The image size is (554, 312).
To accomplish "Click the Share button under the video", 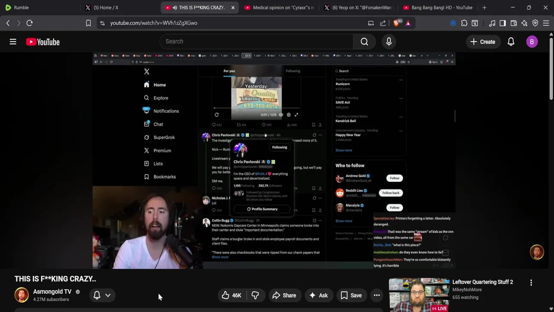I will (284, 296).
